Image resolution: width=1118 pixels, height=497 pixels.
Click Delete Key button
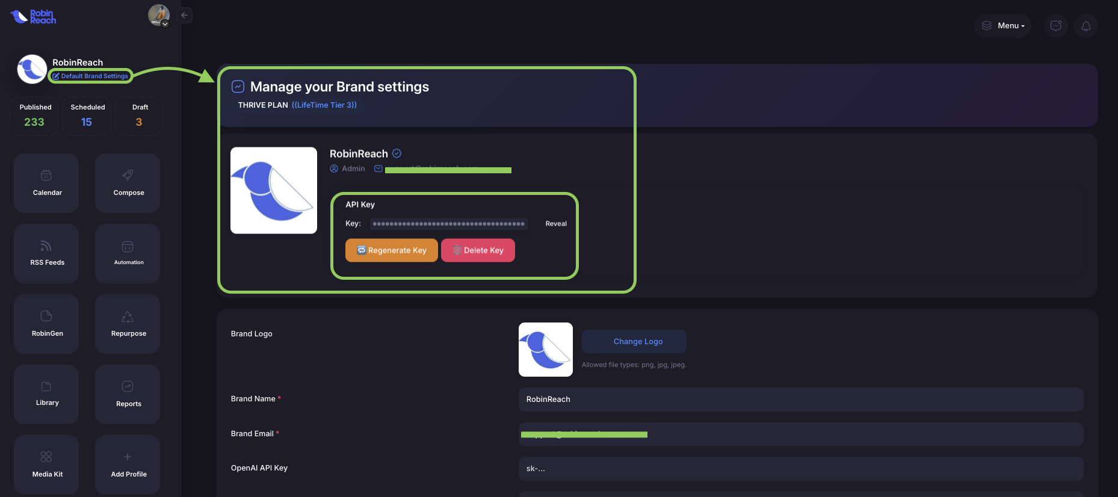pos(478,250)
